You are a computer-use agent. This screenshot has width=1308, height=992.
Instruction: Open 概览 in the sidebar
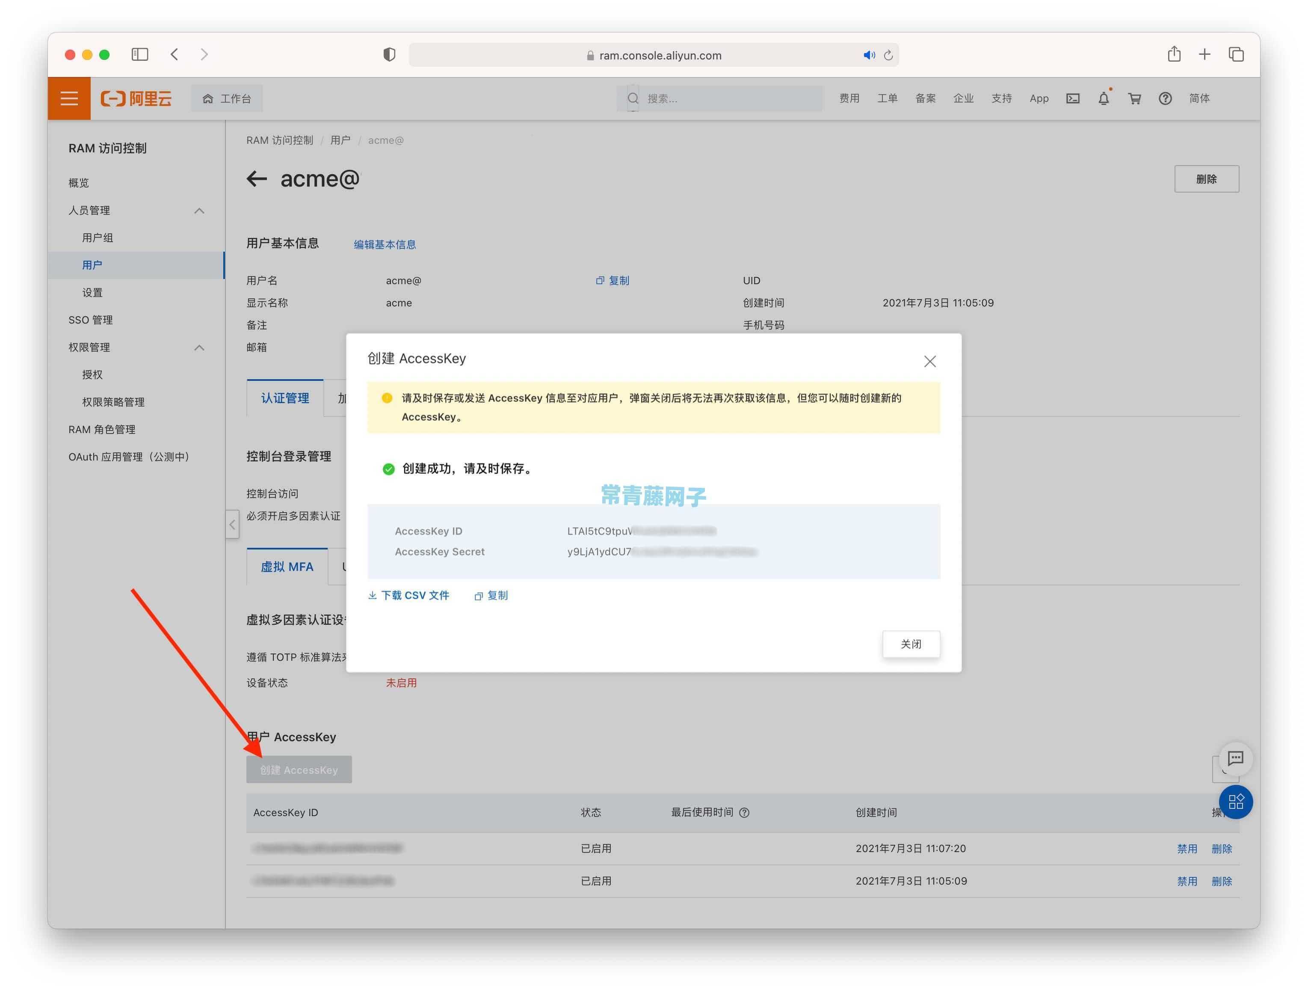79,183
